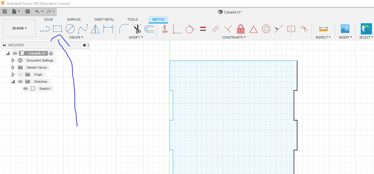Select the 2-point Rectangle sketch tool

[57, 29]
